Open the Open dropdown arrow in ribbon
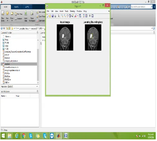This screenshot has width=157, height=141. [x=12, y=21]
